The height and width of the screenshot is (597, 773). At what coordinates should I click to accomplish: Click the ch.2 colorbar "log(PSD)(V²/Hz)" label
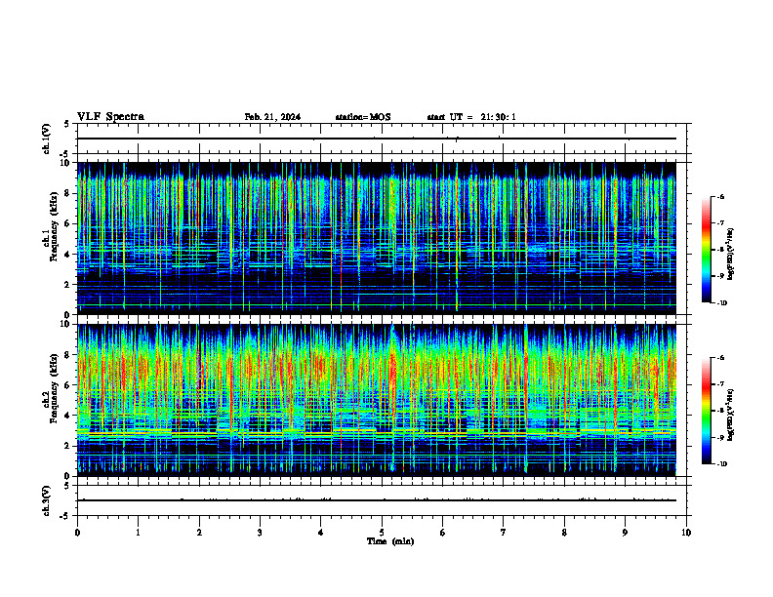click(x=731, y=415)
